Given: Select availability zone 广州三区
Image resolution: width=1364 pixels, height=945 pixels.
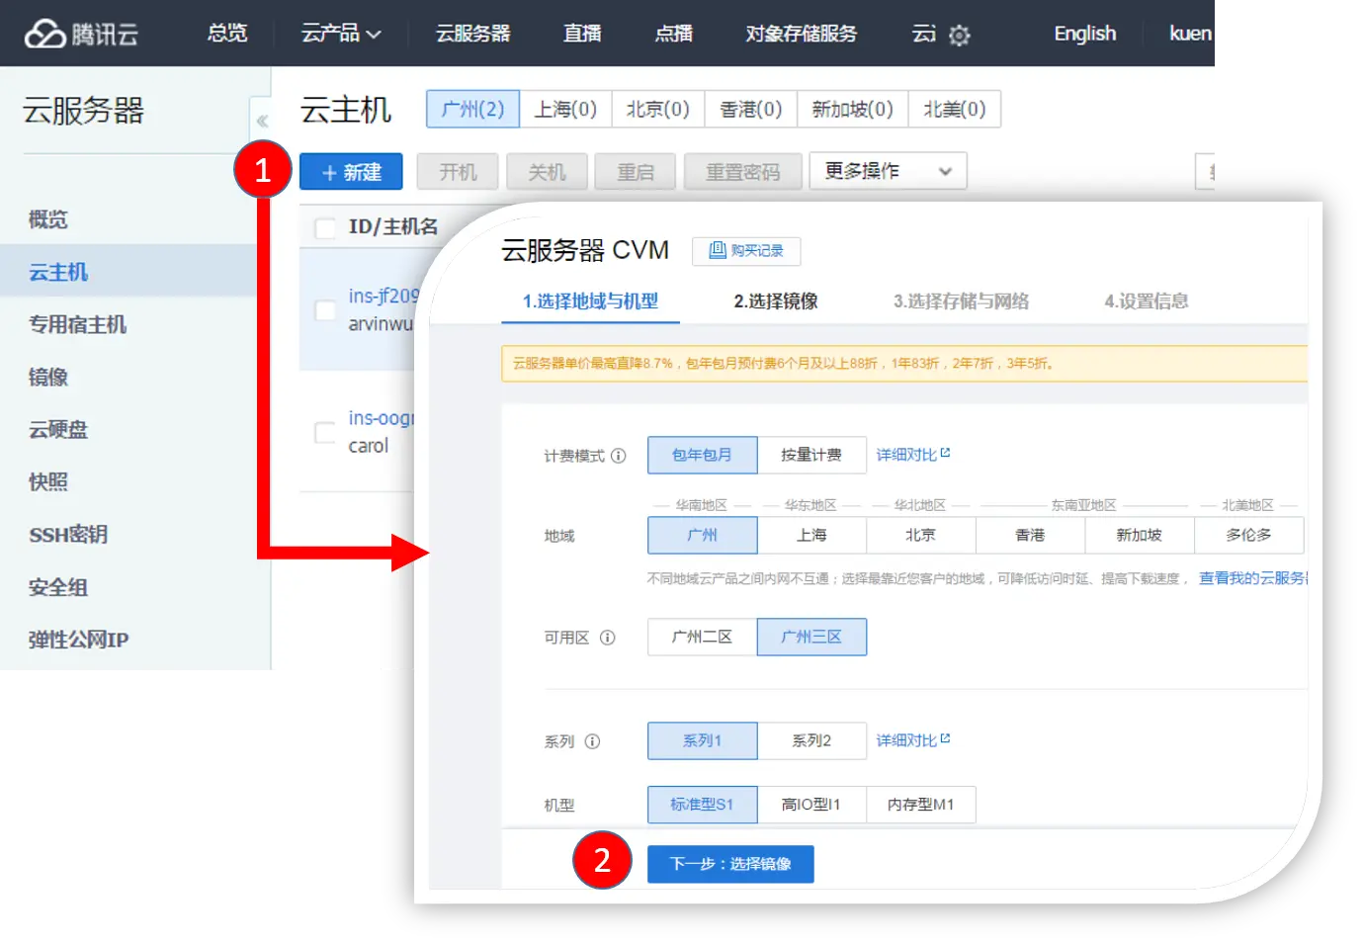Looking at the screenshot, I should click(x=811, y=637).
